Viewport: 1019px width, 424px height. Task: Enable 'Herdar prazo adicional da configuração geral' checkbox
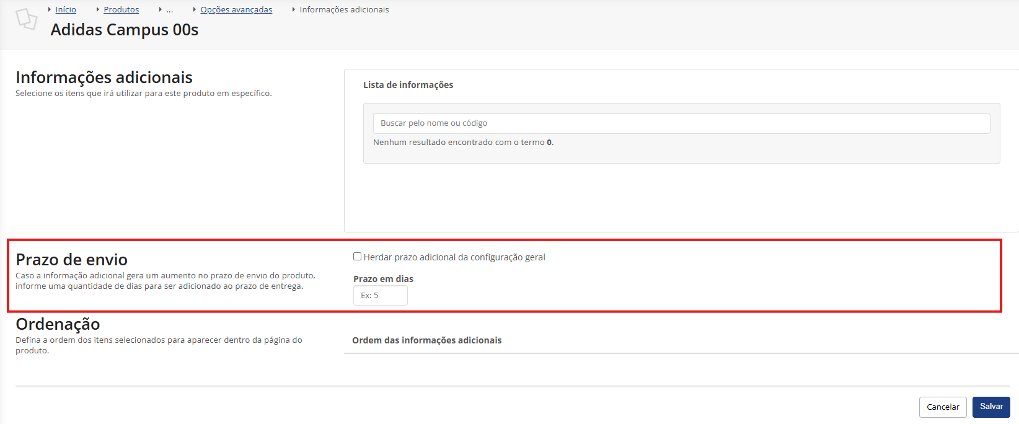point(357,257)
